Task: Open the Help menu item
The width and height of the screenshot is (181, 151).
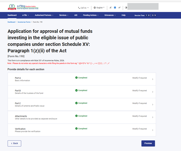Action: click(x=123, y=15)
